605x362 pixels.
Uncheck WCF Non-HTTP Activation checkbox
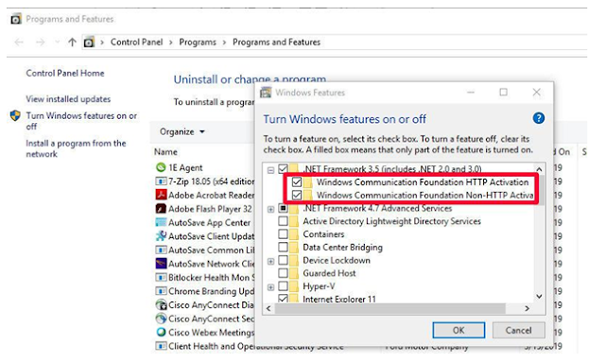point(296,195)
